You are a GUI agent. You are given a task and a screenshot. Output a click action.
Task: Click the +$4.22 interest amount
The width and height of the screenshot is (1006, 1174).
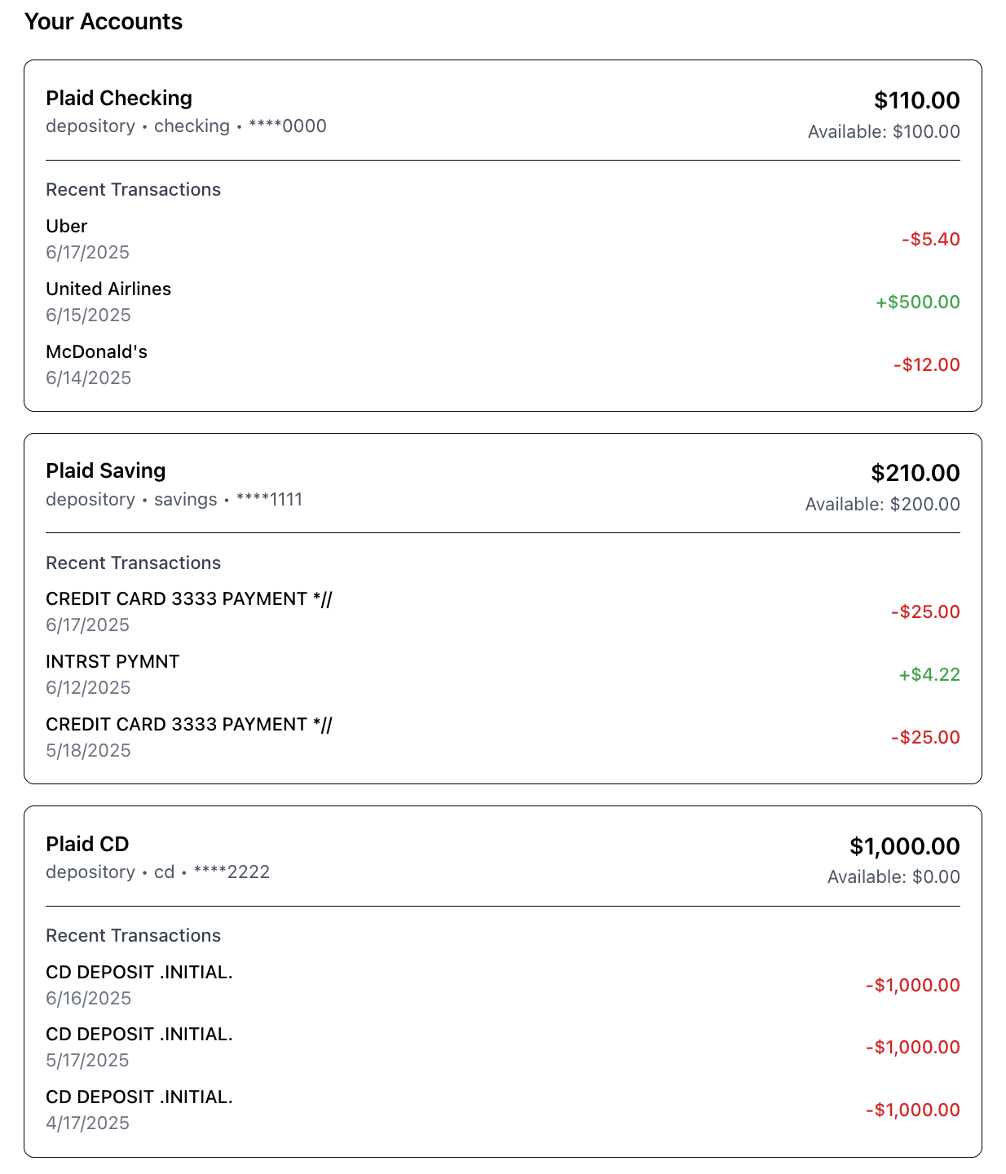(x=929, y=674)
